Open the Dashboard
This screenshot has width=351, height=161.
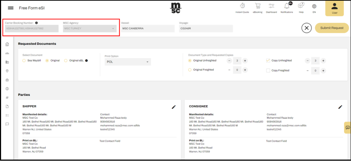271,8
